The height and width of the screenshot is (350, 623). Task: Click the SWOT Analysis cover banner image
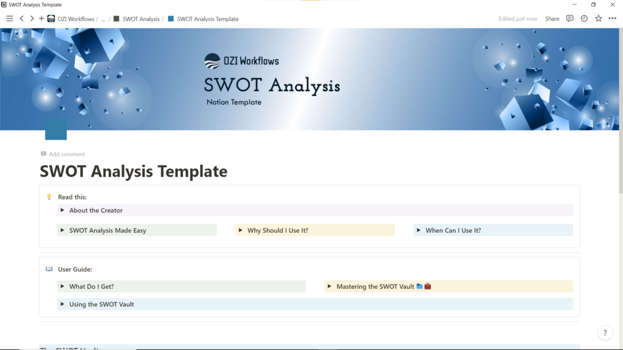coord(309,79)
